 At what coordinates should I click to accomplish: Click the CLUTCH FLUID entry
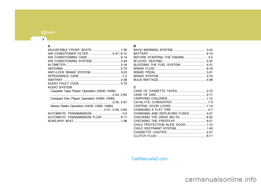(x=173, y=136)
